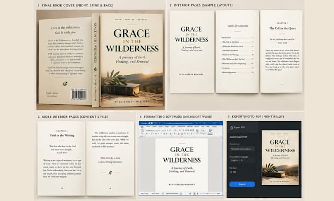Click the blue Export button

[242, 184]
